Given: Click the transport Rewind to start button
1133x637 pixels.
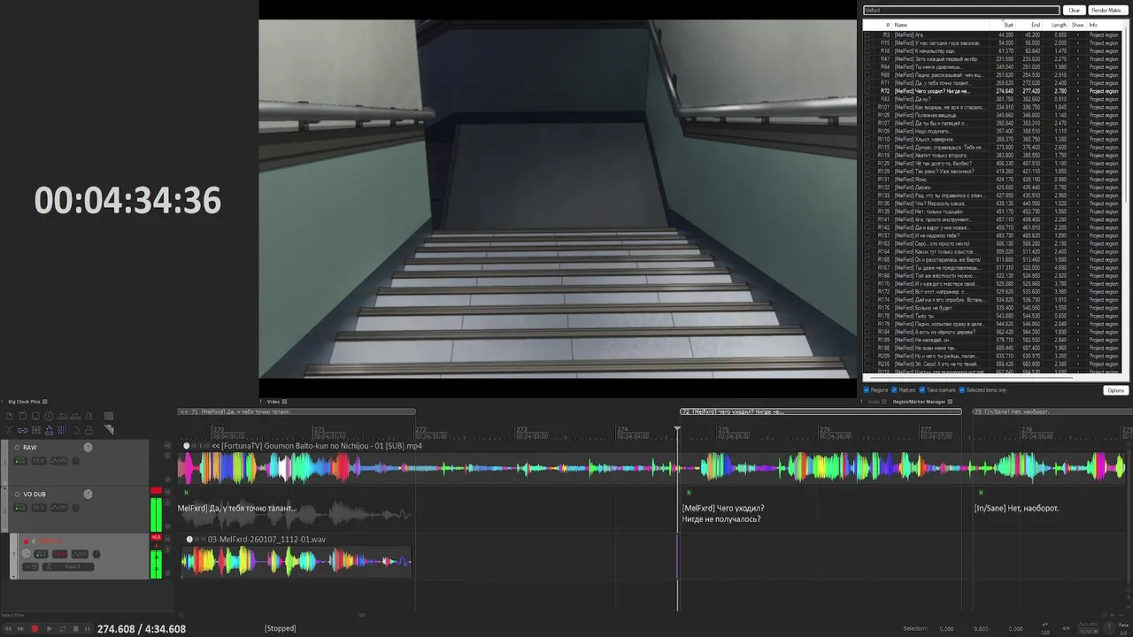Looking at the screenshot, I should click(8, 629).
